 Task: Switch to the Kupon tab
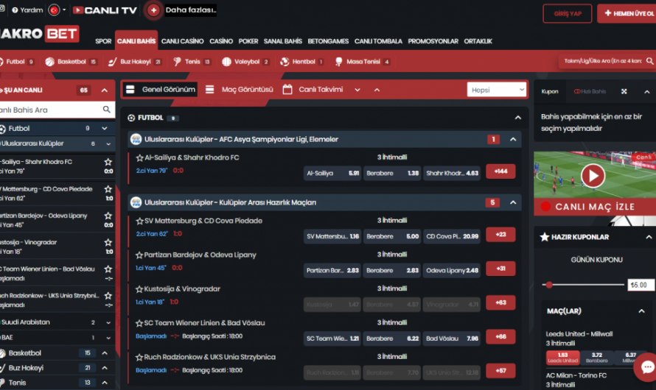click(550, 91)
